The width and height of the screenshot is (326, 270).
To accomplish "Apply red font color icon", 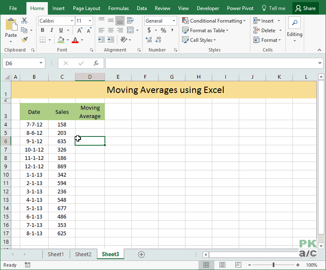I will pyautogui.click(x=75, y=40).
